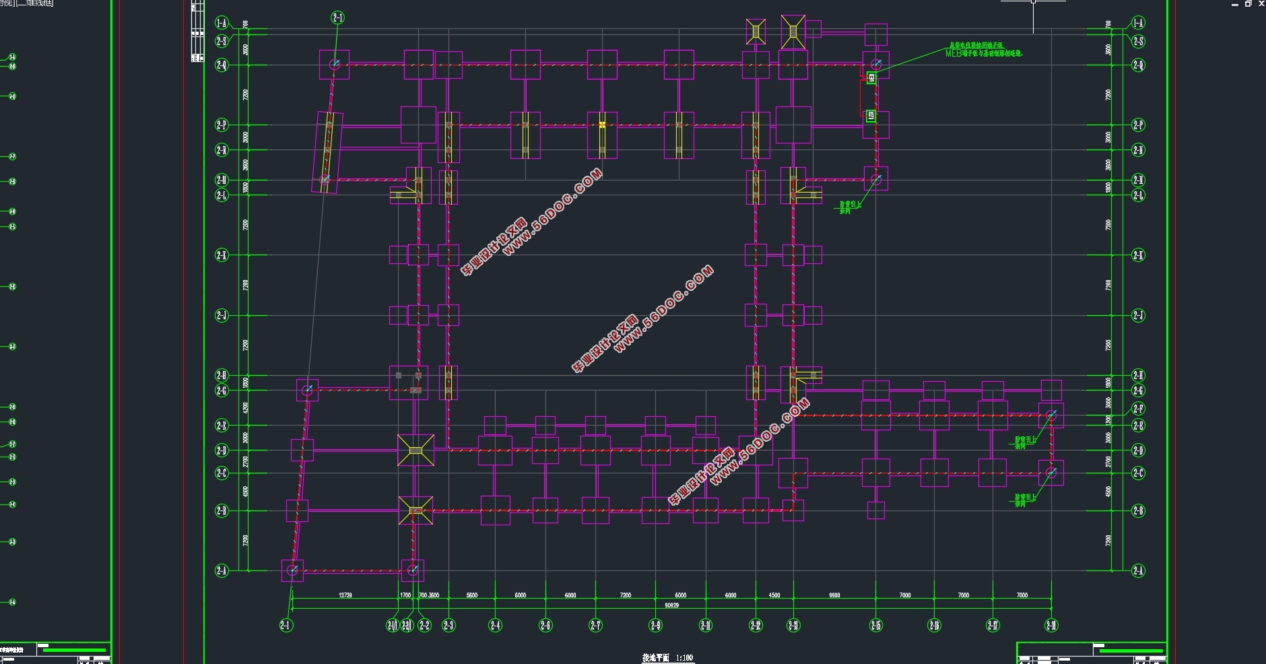Pick the right-side axis bubble 2-D
This screenshot has height=664, width=1266.
1138,451
